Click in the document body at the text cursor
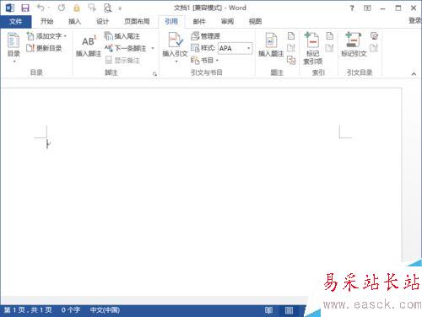This screenshot has height=317, width=422. tap(48, 144)
